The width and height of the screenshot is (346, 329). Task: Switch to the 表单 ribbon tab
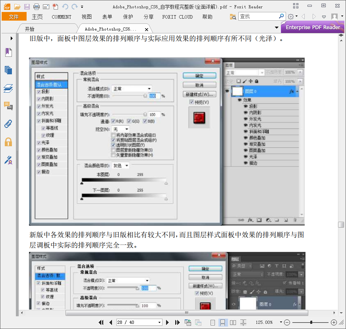[x=107, y=17]
